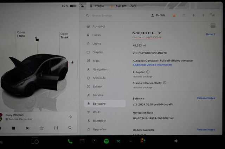
Task: Click the VIN 7SAYGDEF3NF416770 text
Action: [150, 53]
